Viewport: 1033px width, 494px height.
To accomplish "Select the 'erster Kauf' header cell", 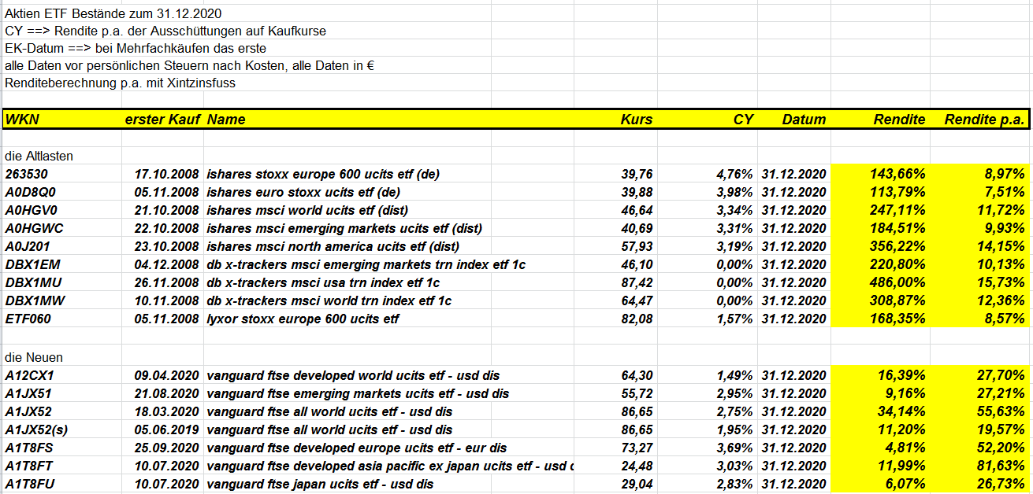I will click(162, 120).
